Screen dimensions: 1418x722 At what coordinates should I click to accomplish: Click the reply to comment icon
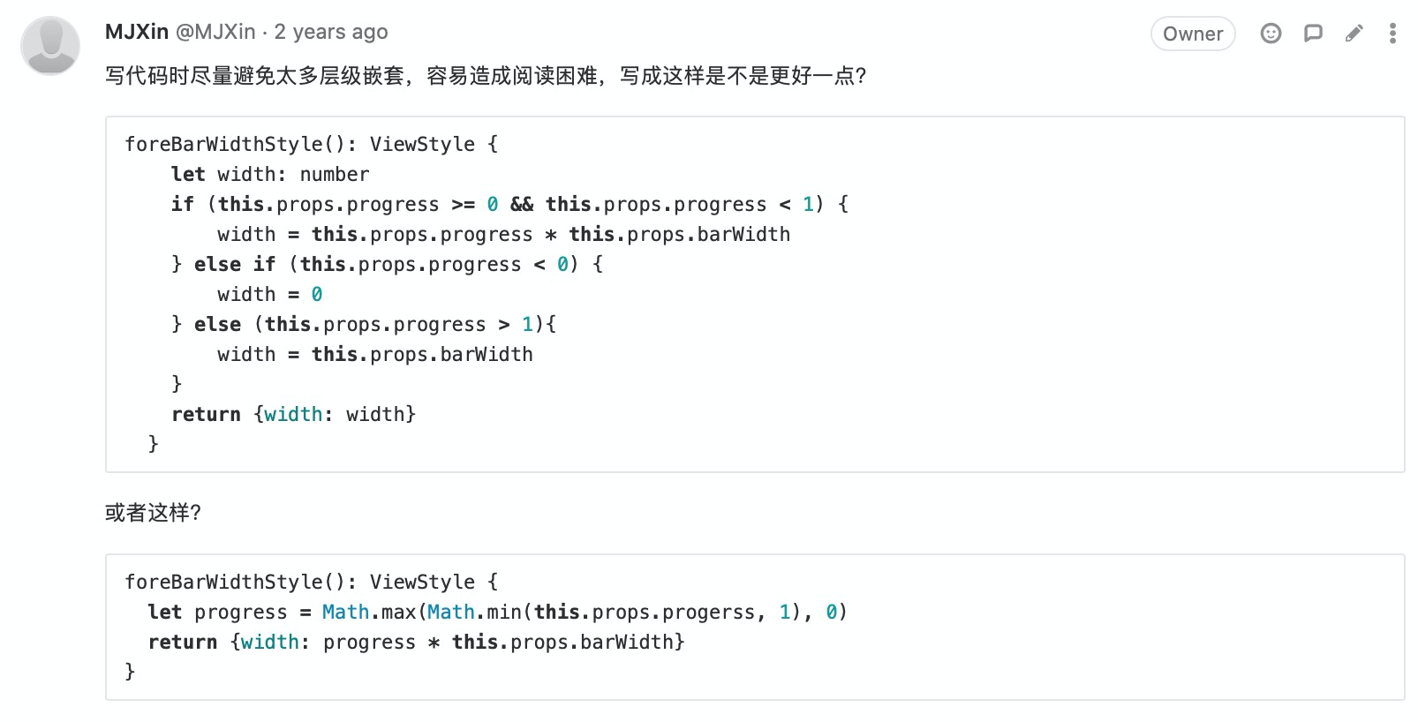coord(1313,34)
